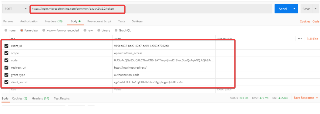
Task: Switch to the Authorization tab
Action: 29,21
